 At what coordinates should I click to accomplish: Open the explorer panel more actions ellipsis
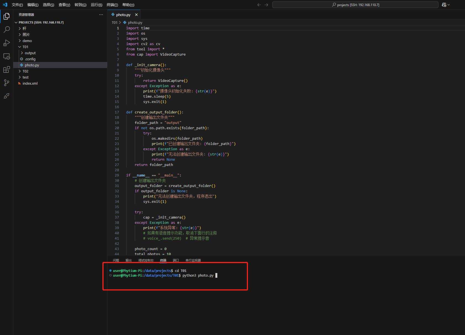pos(101,15)
